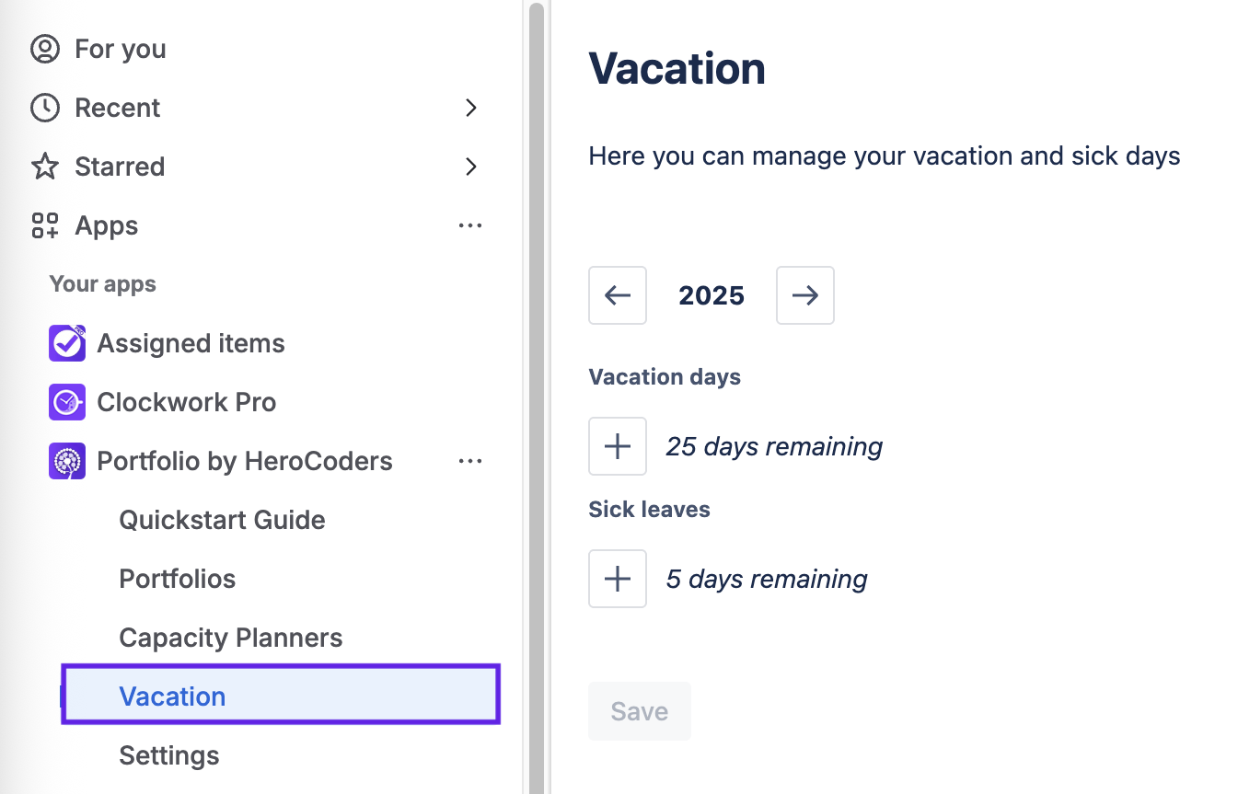The width and height of the screenshot is (1238, 794).
Task: Click the Portfolio by HeroCoders icon
Action: [x=67, y=461]
